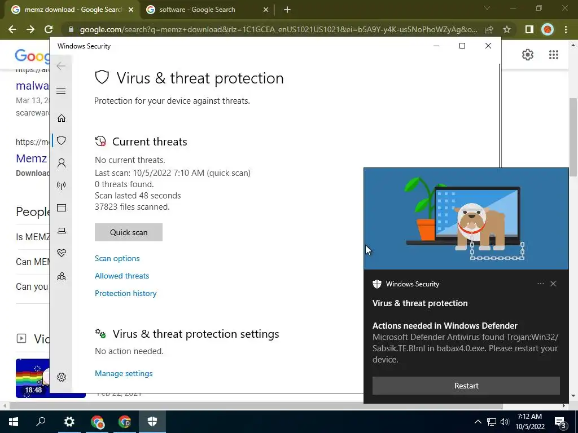
Task: Click the Windows Security window scrollbar
Action: pyautogui.click(x=500, y=115)
